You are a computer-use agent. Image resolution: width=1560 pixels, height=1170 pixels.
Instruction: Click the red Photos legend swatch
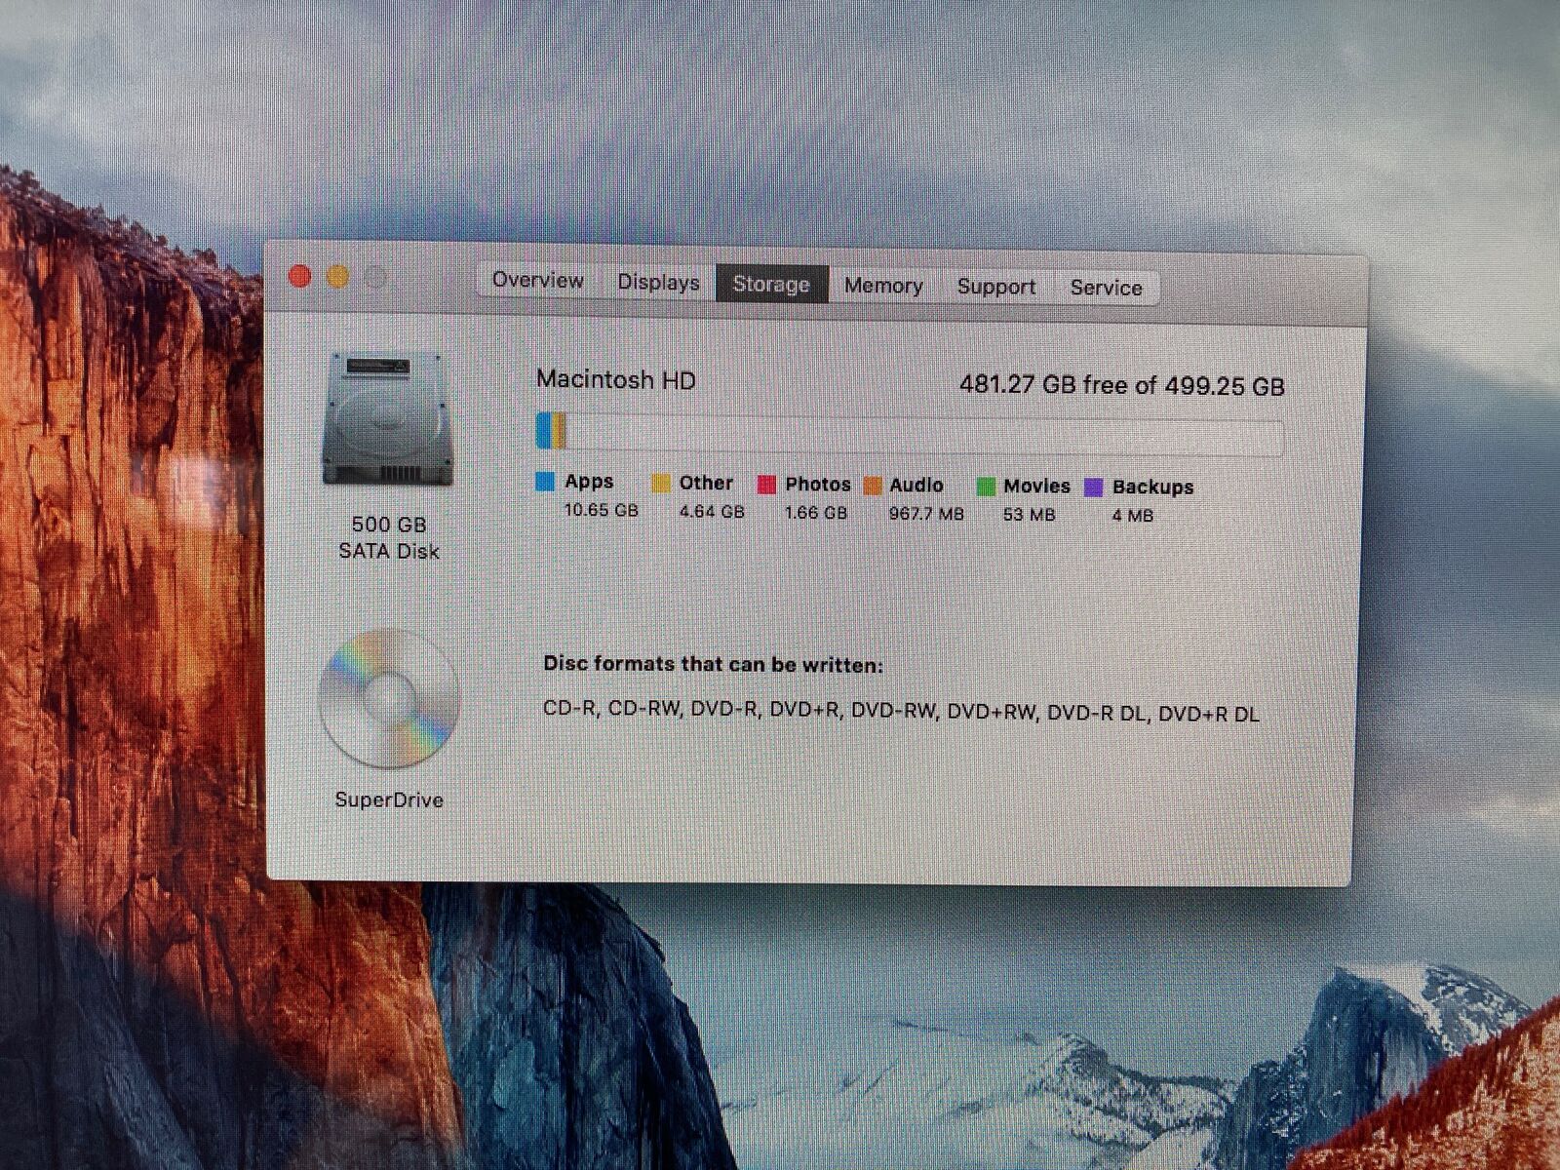tap(767, 485)
